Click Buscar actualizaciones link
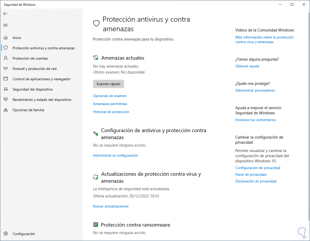The image size is (310, 241). click(111, 206)
